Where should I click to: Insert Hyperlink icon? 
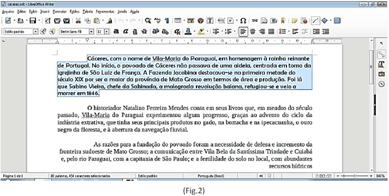[x=255, y=21]
